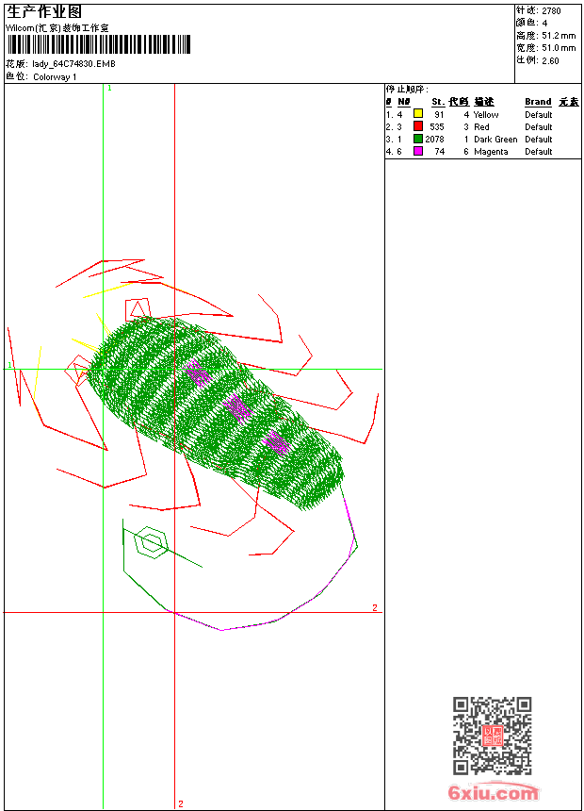
Task: Click the QR code image
Action: [492, 736]
